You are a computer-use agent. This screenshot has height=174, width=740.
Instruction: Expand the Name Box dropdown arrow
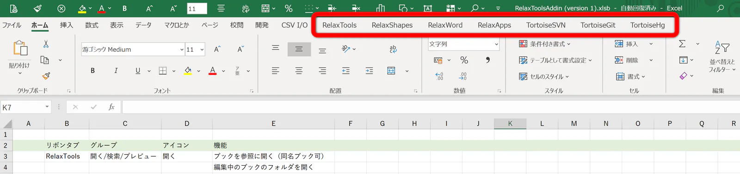tap(47, 107)
